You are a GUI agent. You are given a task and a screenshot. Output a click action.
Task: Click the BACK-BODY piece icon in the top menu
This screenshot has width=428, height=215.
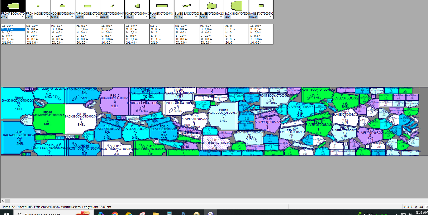(x=236, y=6)
